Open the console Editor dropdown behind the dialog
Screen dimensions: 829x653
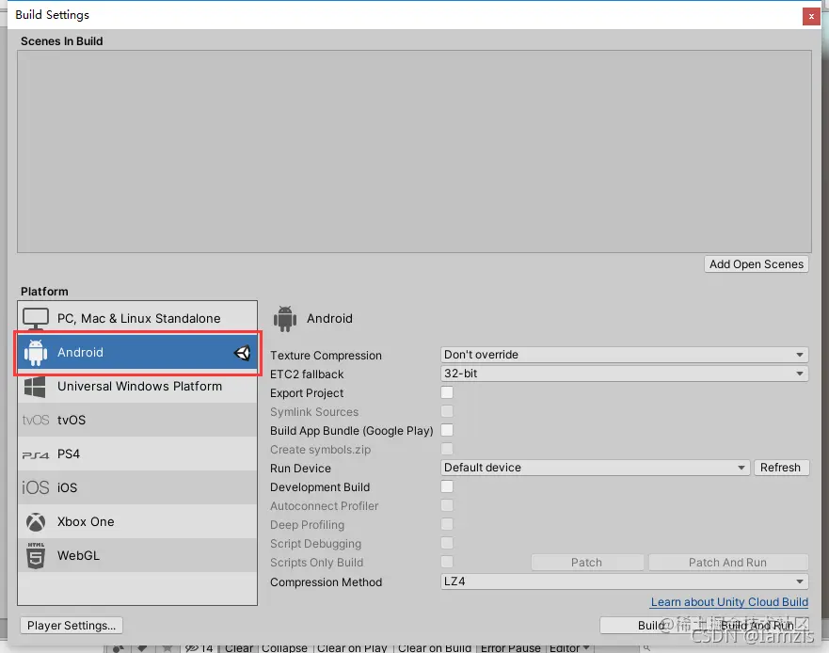click(569, 648)
